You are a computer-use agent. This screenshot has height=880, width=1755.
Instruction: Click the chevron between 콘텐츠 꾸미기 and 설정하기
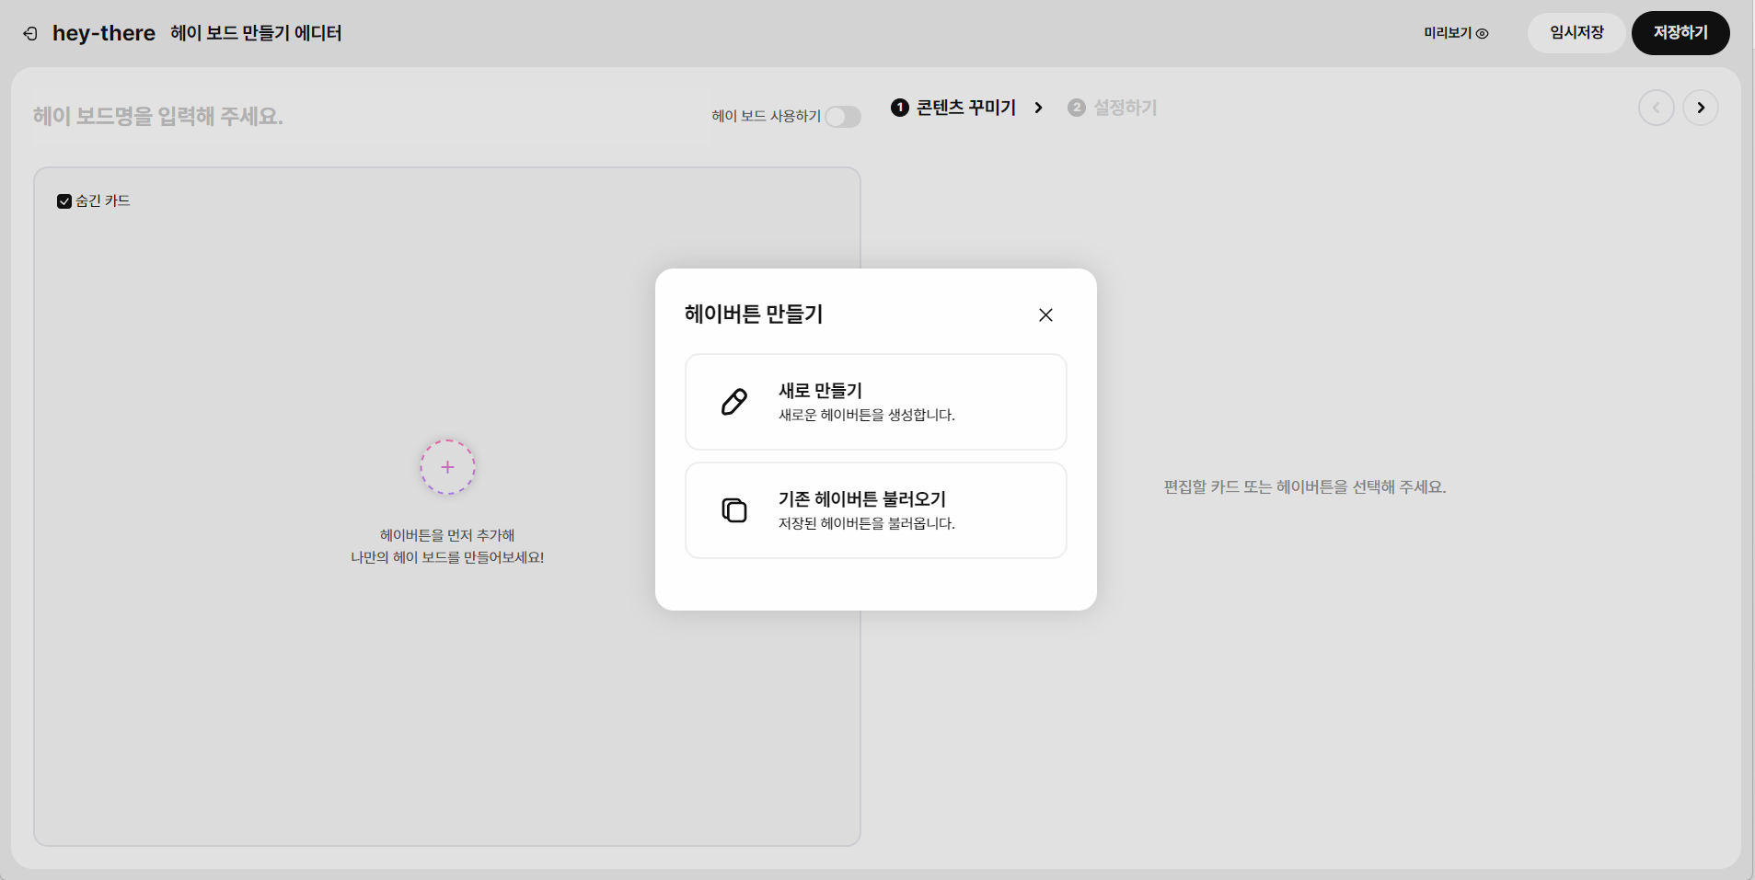point(1039,108)
